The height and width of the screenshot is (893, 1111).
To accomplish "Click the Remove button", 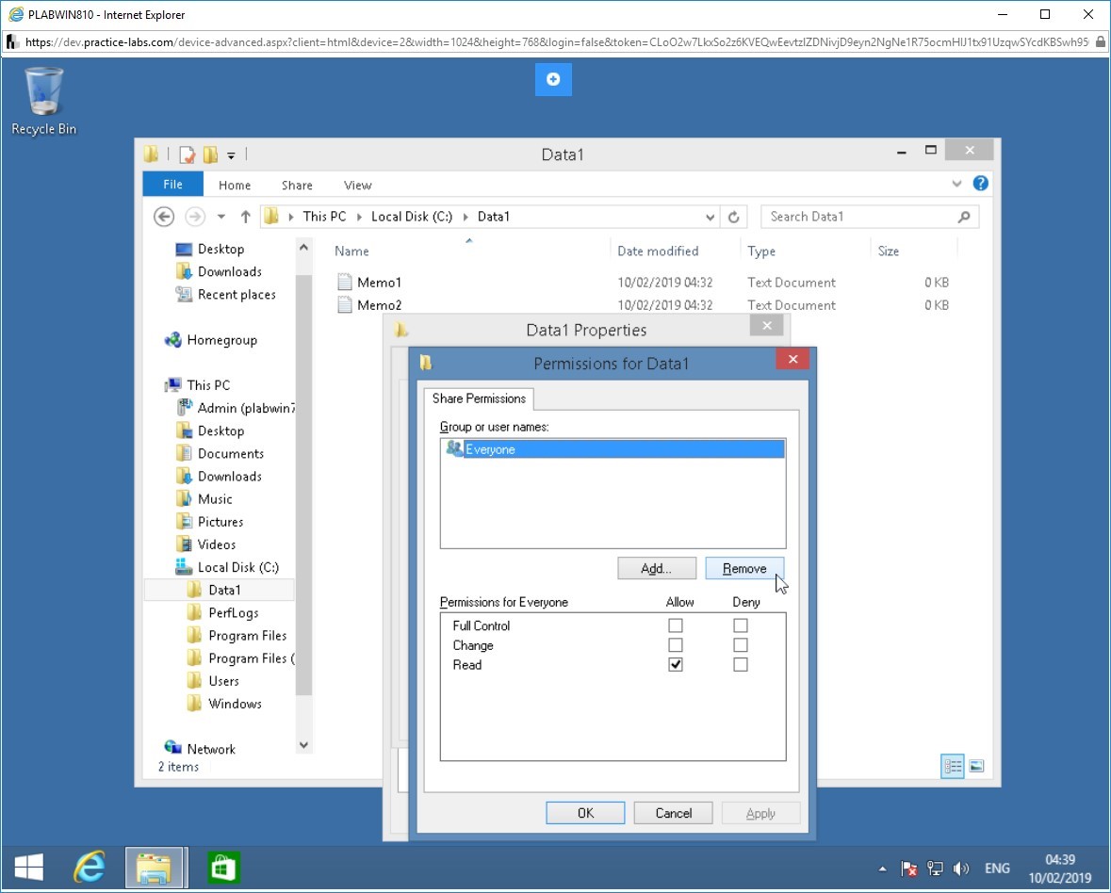I will point(744,568).
